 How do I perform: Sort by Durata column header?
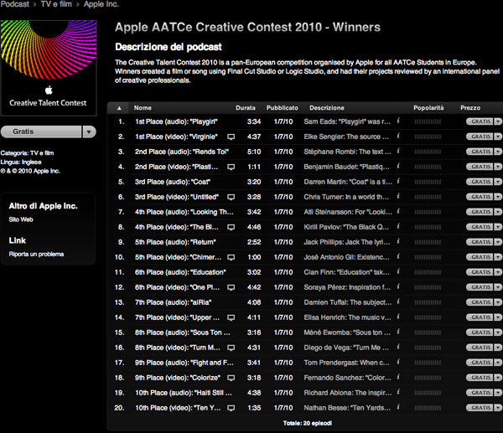pos(246,108)
